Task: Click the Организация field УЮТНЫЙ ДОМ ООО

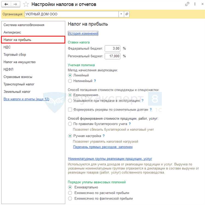Action: [72, 14]
